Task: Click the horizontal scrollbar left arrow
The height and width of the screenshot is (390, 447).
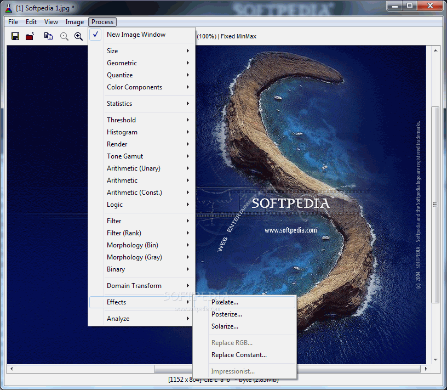Action: 12,369
